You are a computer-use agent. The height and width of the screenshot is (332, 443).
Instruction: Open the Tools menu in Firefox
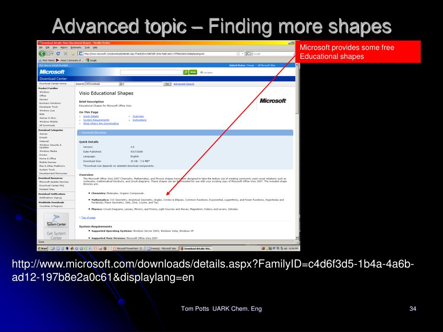(87, 48)
